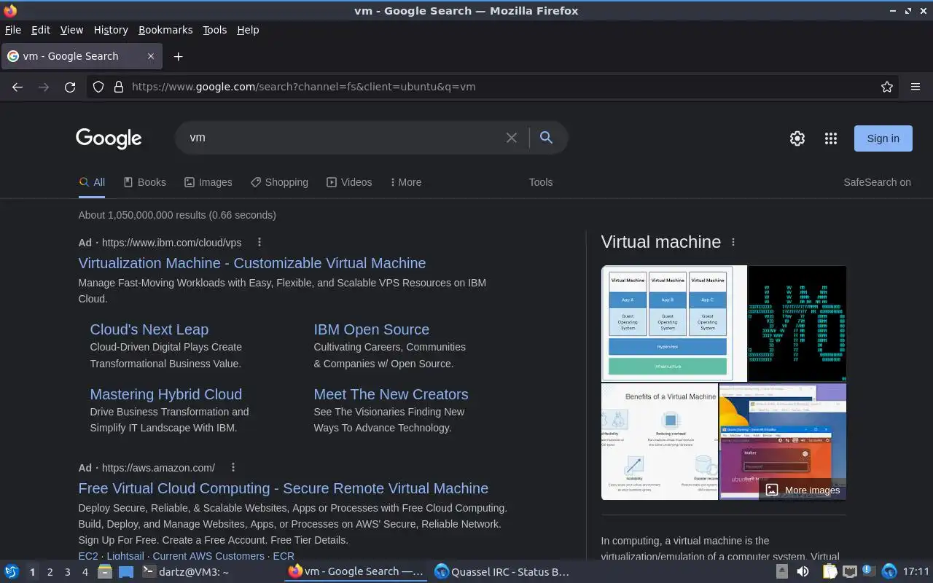933x583 pixels.
Task: Expand the Tools search options
Action: (x=541, y=182)
